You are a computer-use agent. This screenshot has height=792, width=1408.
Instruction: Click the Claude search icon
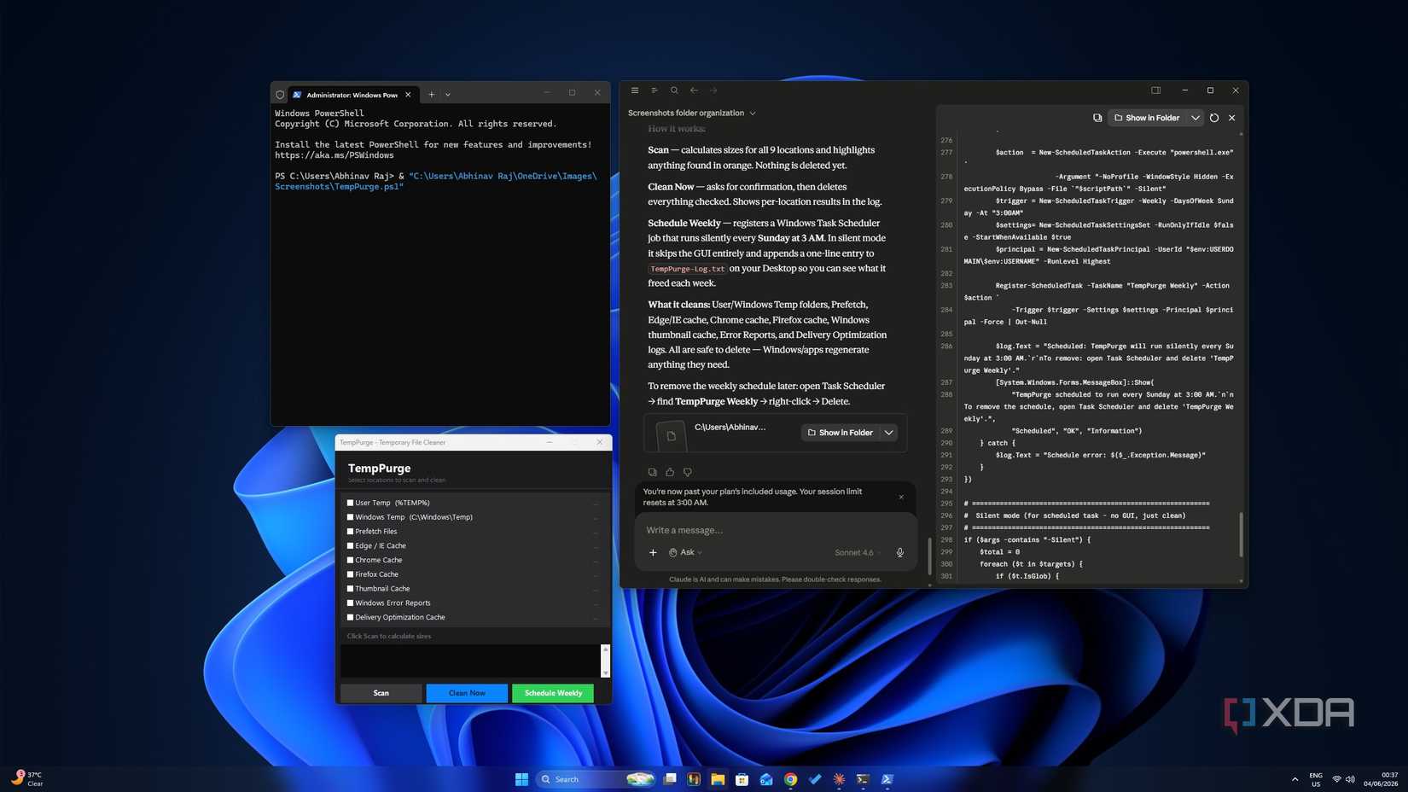click(674, 90)
